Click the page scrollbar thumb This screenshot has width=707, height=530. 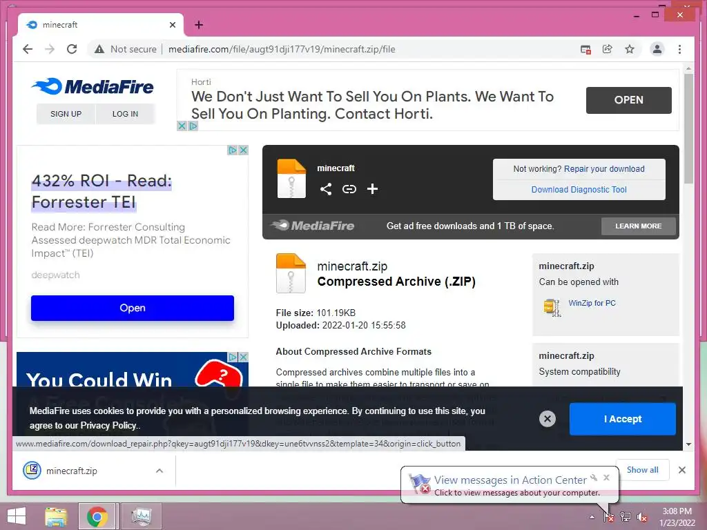click(x=688, y=128)
